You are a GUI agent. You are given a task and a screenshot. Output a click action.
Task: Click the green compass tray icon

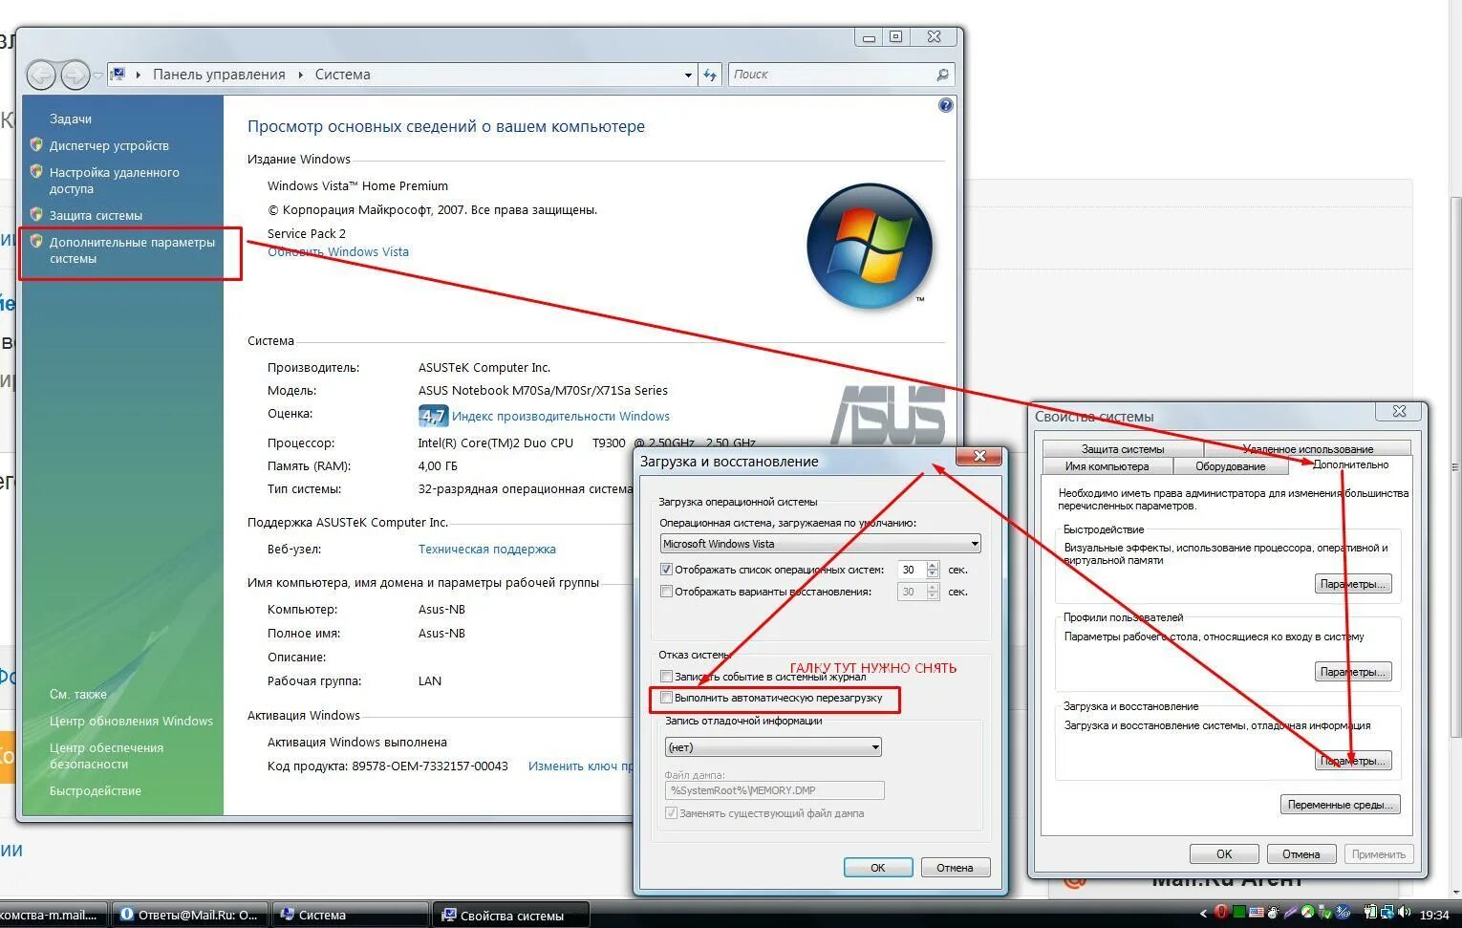tap(1307, 912)
